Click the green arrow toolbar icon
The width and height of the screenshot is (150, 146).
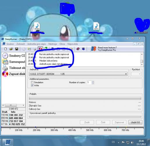(46, 48)
